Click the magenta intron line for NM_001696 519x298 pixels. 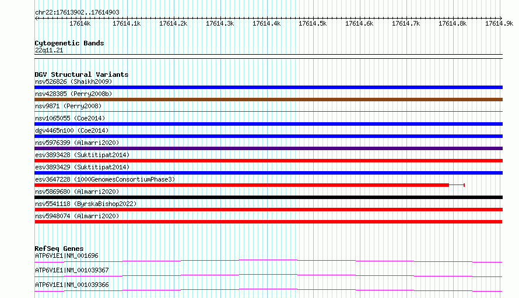click(268, 261)
